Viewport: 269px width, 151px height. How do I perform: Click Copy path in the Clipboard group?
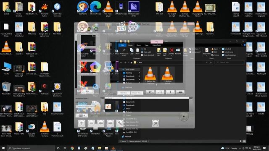pos(146,52)
